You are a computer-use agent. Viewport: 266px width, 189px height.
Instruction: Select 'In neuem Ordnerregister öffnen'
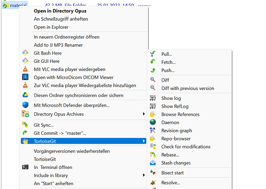click(66, 37)
